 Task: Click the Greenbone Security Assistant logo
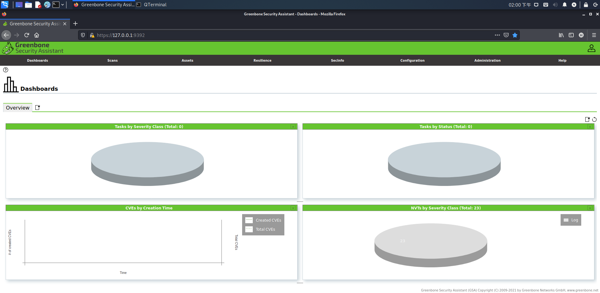pos(33,48)
